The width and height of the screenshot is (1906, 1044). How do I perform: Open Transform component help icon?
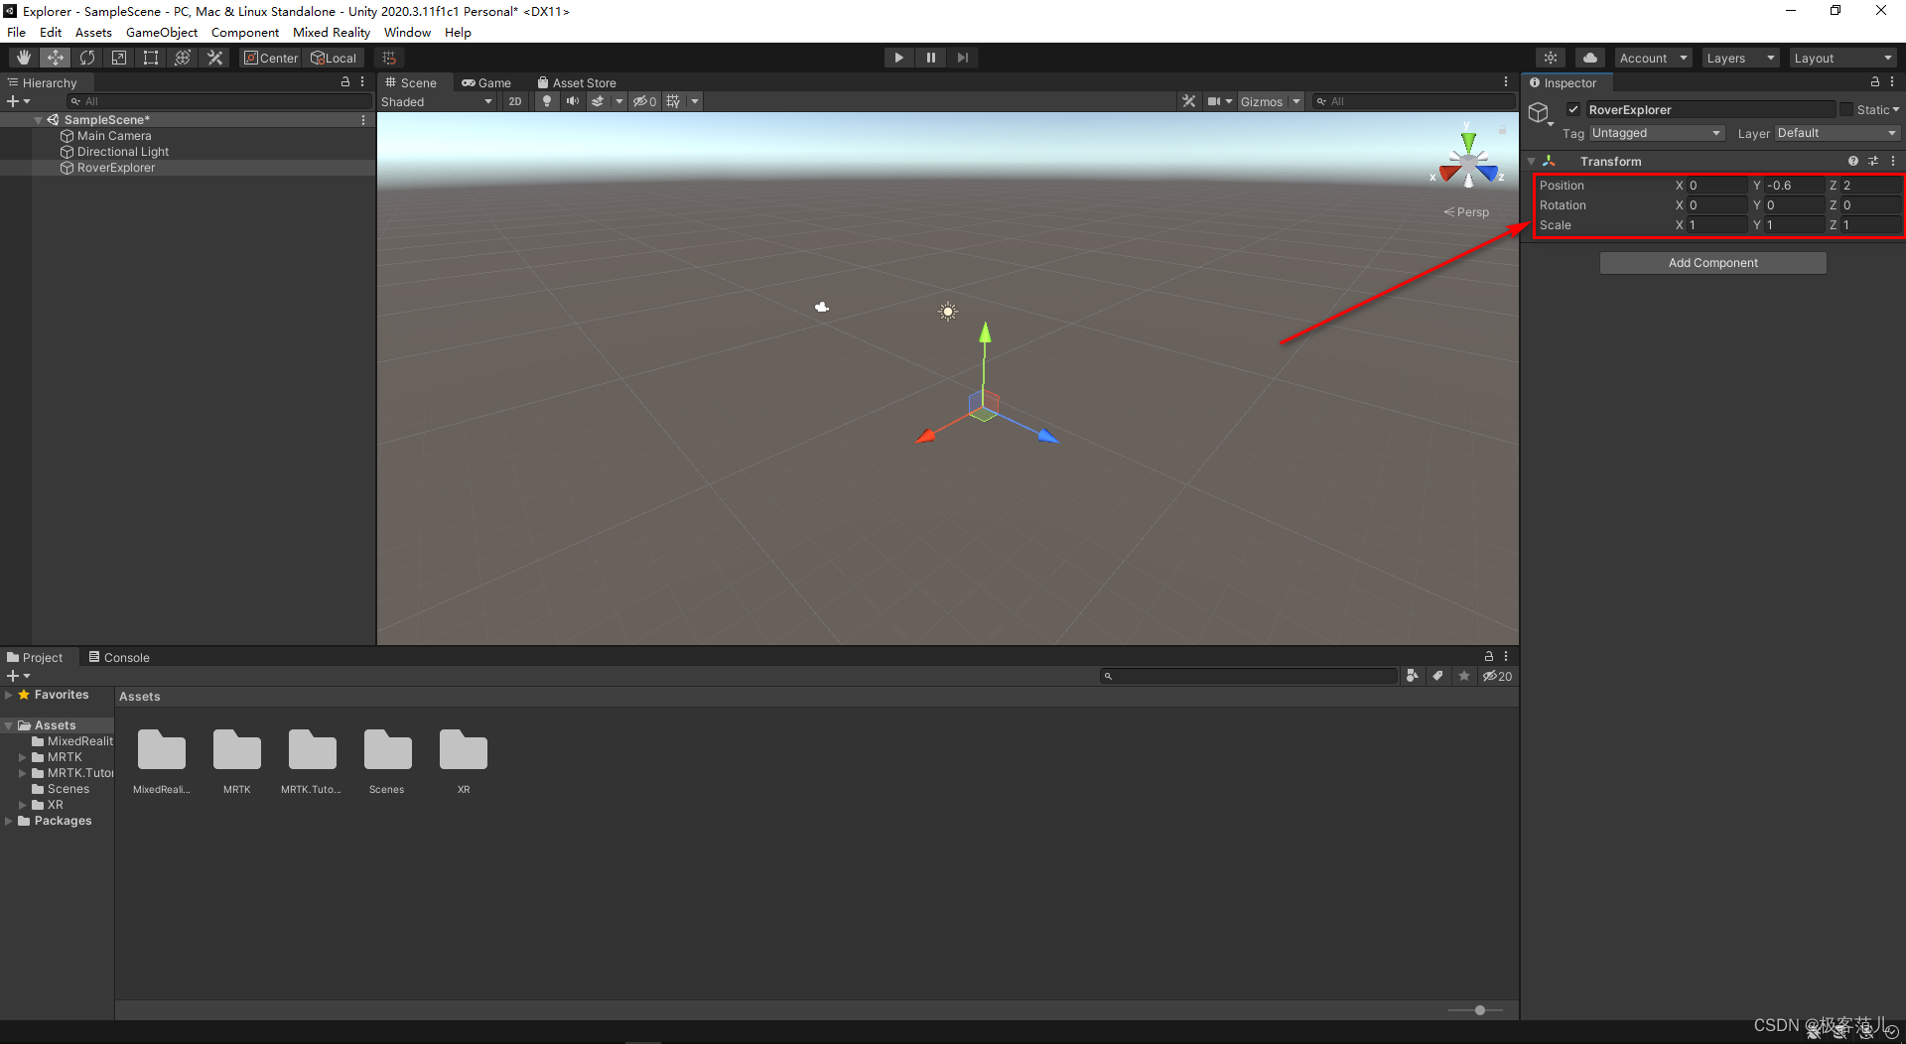1852,161
